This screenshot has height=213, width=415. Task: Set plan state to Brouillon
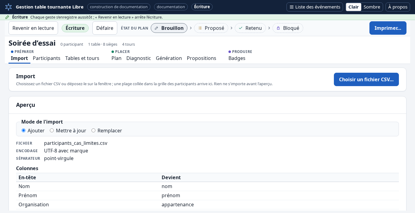(169, 28)
